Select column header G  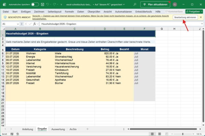click(x=162, y=29)
